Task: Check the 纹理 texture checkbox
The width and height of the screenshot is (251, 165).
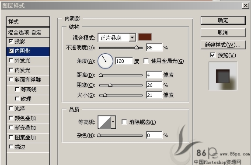Action: [x=17, y=99]
